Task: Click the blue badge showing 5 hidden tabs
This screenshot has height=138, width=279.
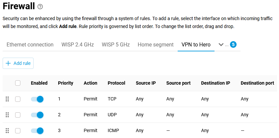Action: (x=233, y=44)
